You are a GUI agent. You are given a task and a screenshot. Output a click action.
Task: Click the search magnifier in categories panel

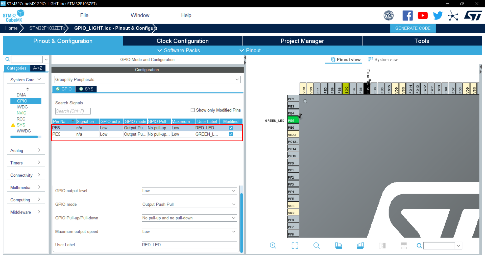pyautogui.click(x=8, y=59)
